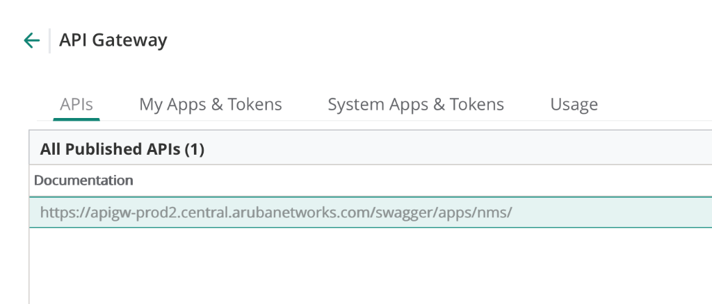712x304 pixels.
Task: Click the green underline beneath the APIs tab
Action: (76, 119)
